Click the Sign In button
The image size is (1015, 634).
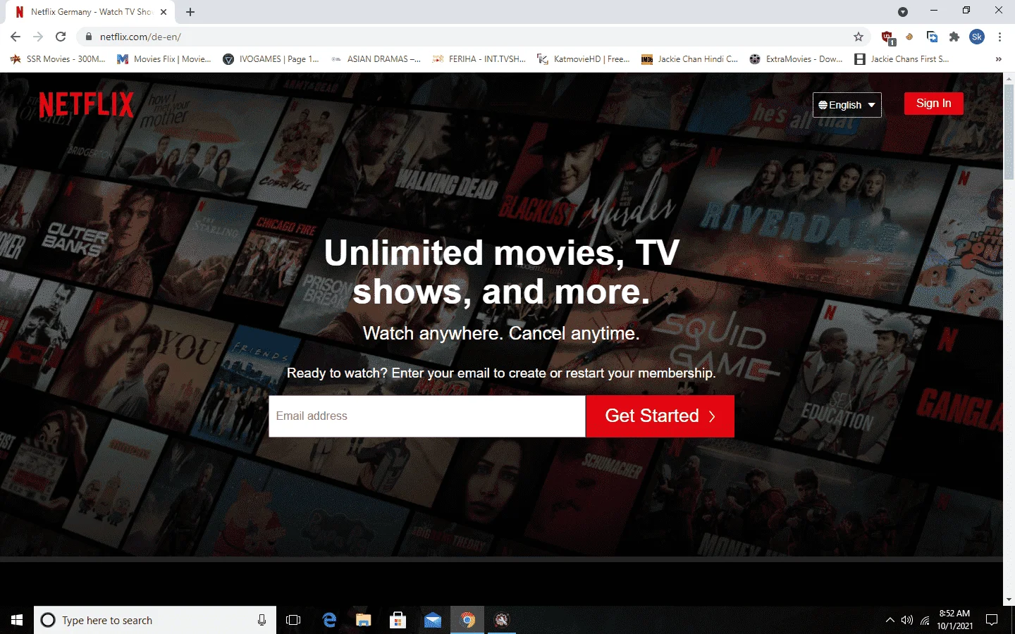click(x=933, y=104)
